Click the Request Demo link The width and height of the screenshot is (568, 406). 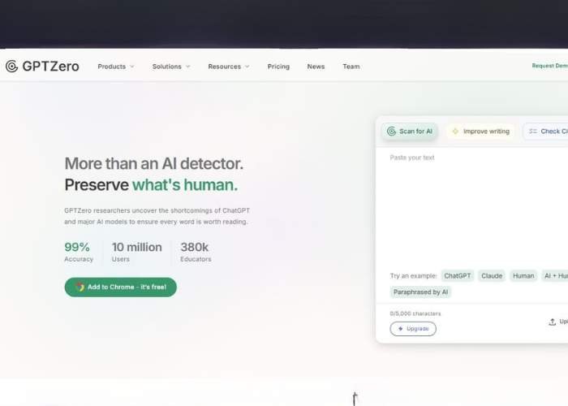549,66
